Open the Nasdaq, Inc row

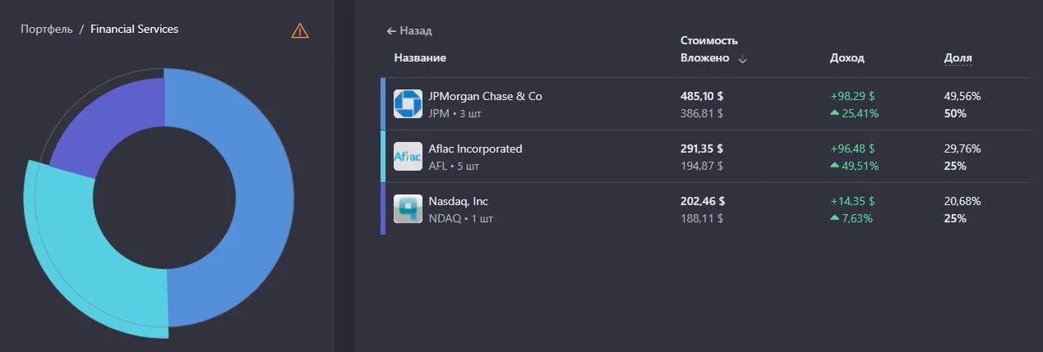coord(705,209)
